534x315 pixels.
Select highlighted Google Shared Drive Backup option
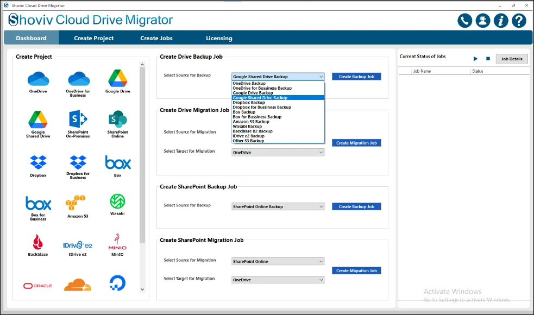coord(278,97)
